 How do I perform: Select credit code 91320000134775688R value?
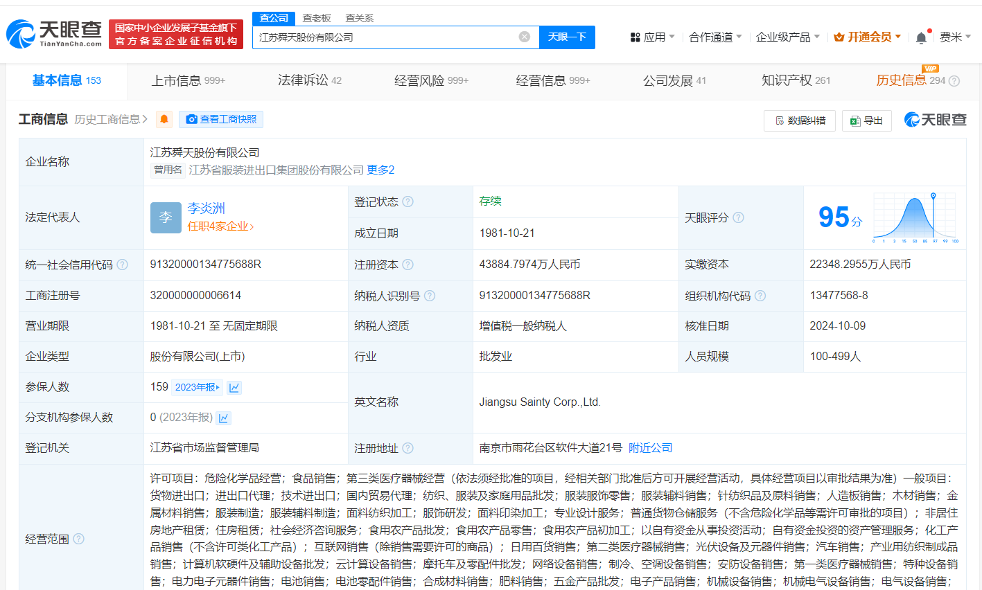tap(206, 265)
